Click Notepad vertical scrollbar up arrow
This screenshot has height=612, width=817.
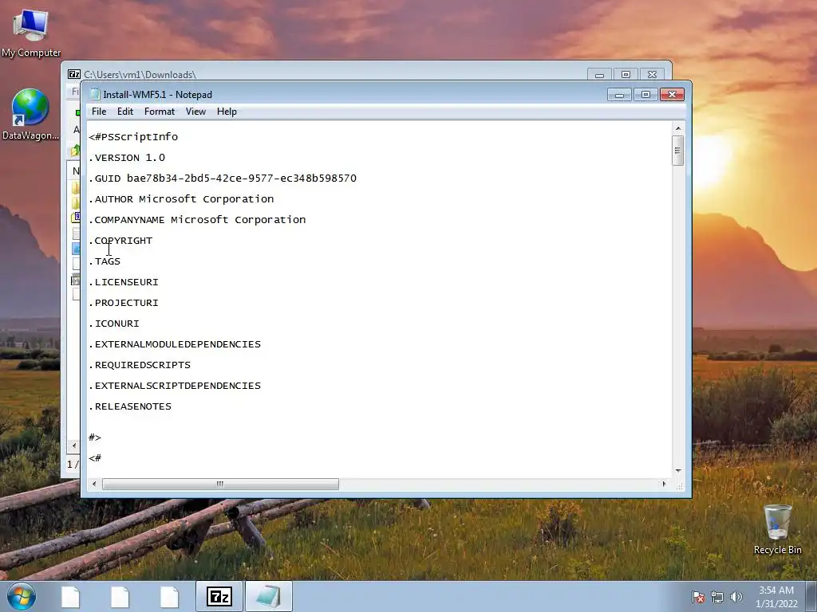pyautogui.click(x=678, y=128)
